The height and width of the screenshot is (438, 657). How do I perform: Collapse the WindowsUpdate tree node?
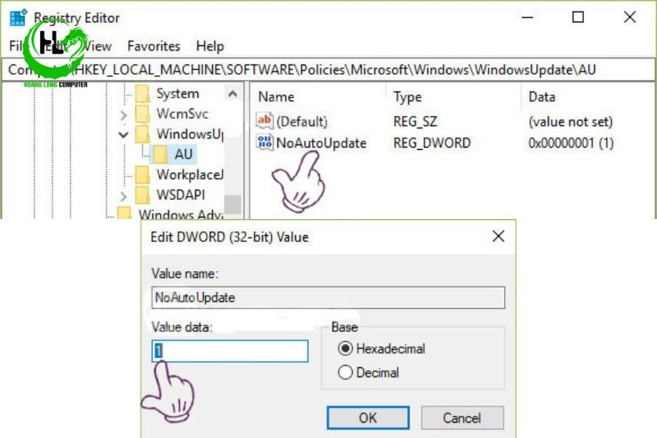tap(123, 134)
